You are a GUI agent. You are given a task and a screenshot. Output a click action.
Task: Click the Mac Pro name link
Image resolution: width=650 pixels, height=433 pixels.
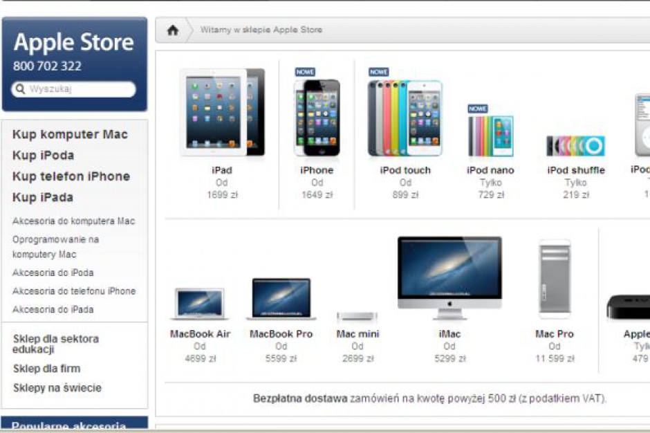(x=555, y=334)
